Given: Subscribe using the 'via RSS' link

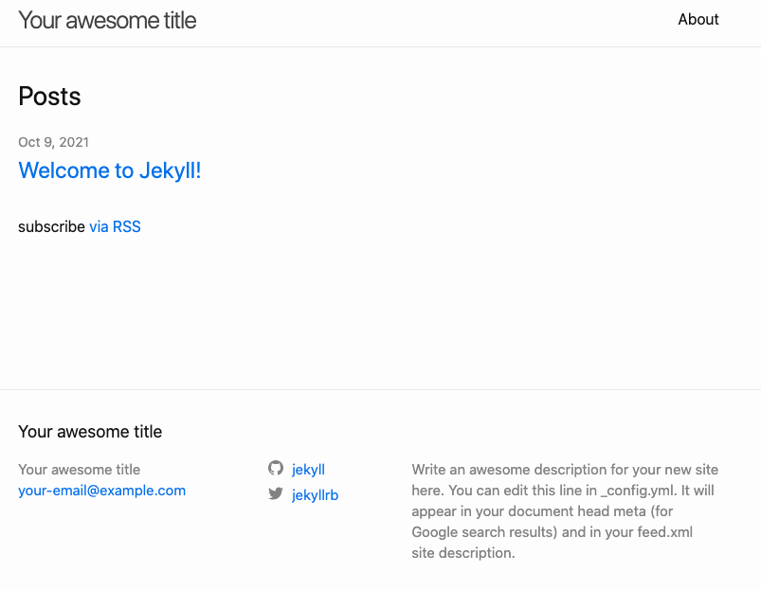Looking at the screenshot, I should (x=115, y=226).
